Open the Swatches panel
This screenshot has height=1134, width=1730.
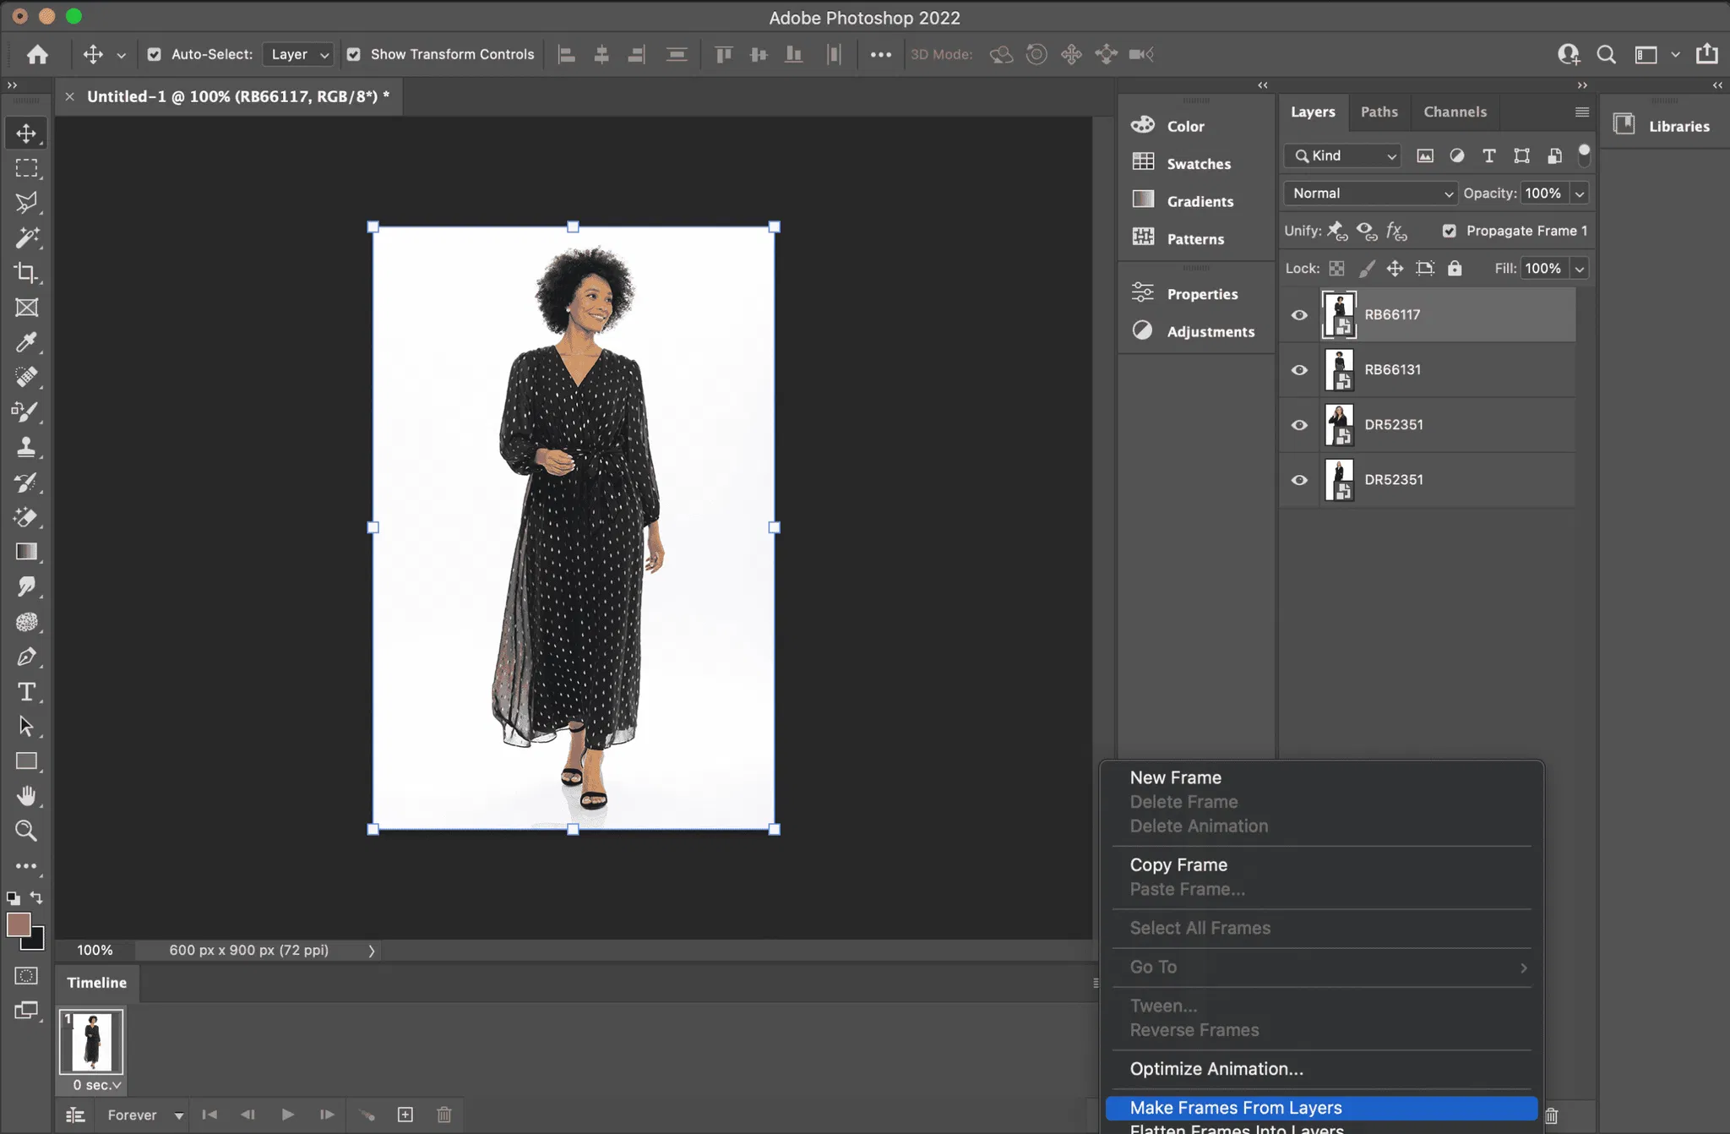pos(1197,164)
